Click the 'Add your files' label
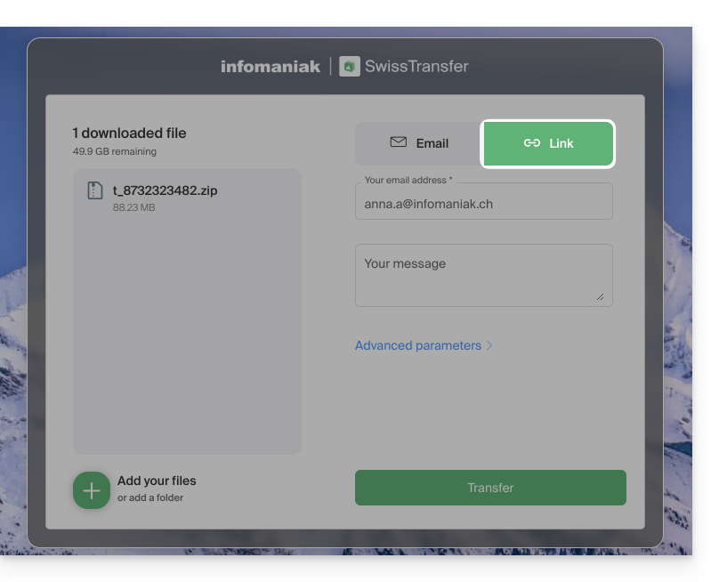Viewport: 719px width, 582px height. [157, 481]
